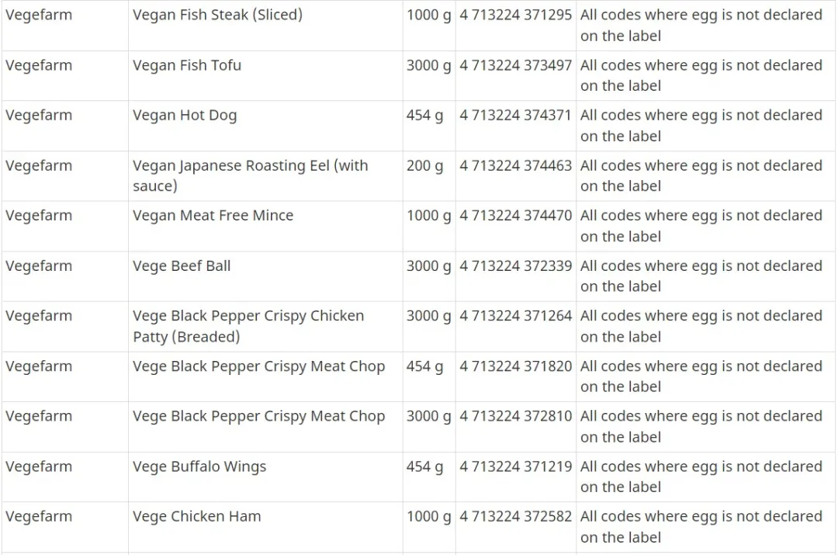Select barcode 4 713224 374463
Viewport: 838px width, 555px height.
point(516,166)
